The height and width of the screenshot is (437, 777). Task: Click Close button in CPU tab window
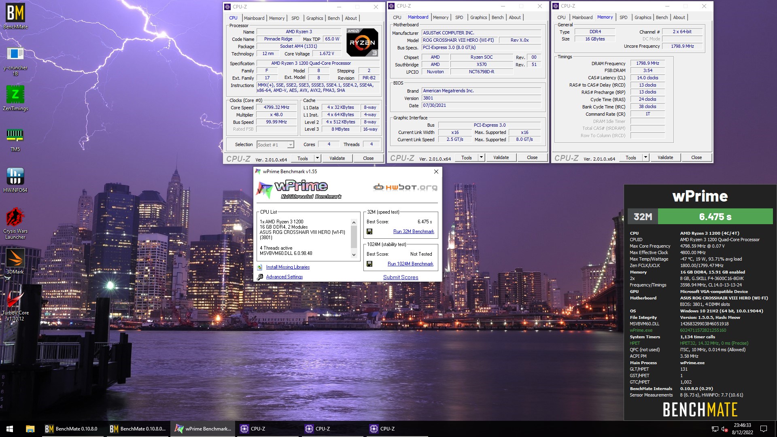tap(368, 158)
